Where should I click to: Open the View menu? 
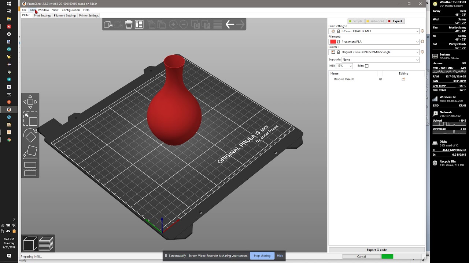pos(55,10)
